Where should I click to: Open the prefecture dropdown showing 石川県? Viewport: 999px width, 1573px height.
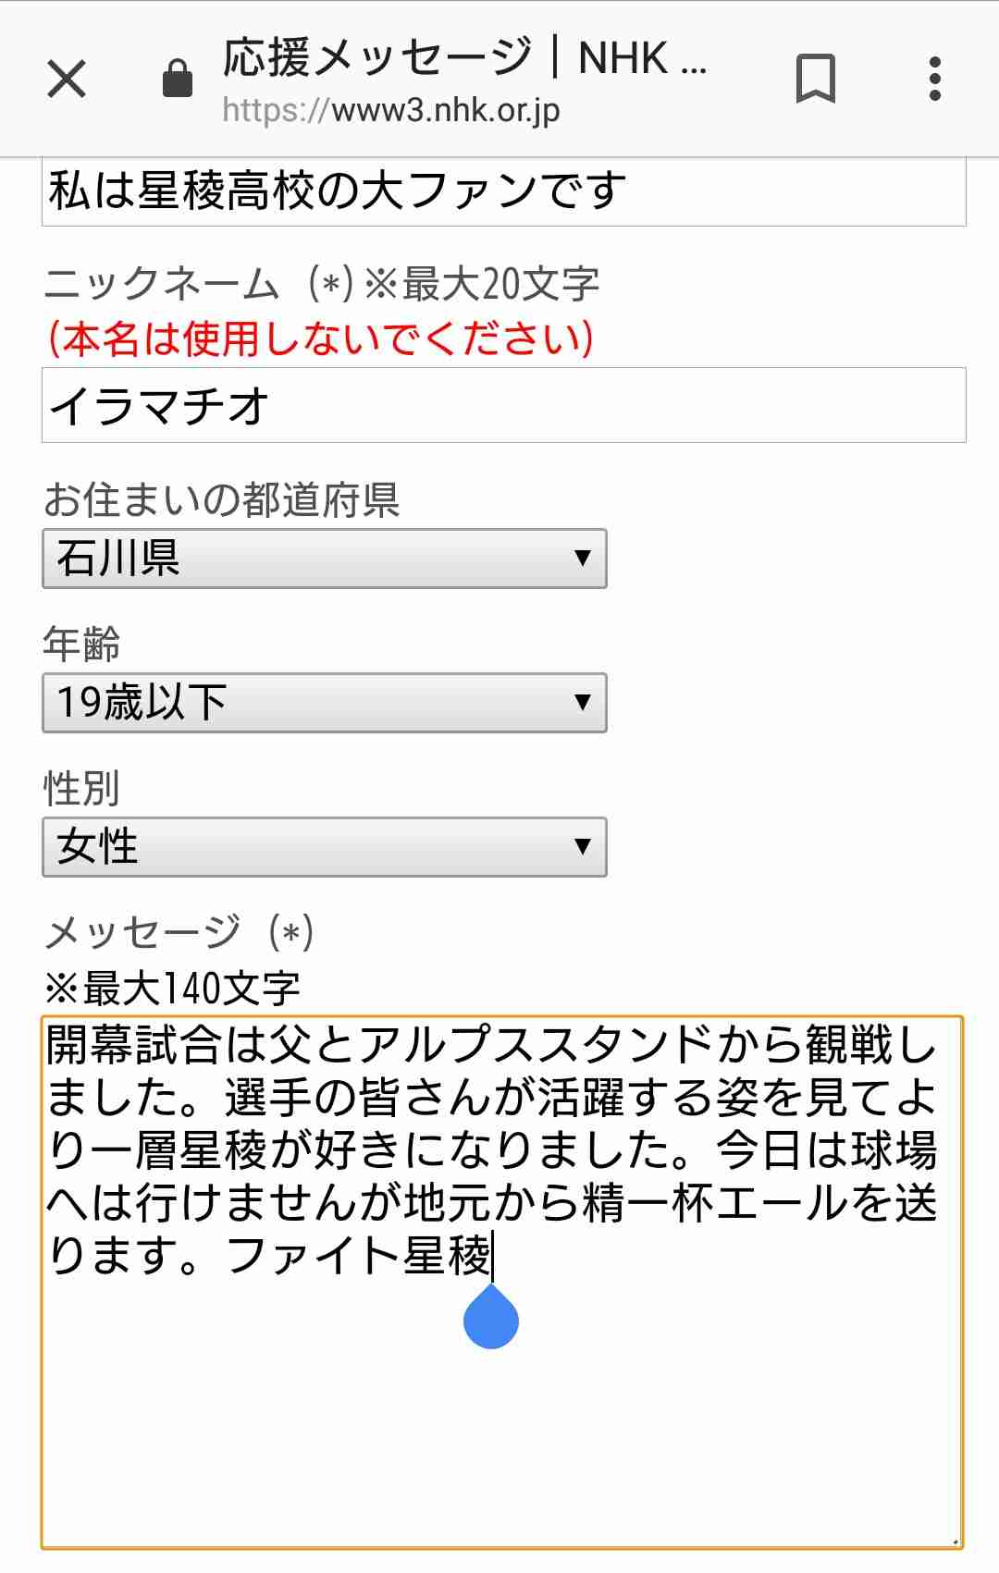click(x=324, y=559)
